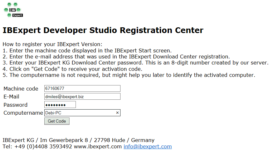Click the www.ibexpert.com text in footer

click(99, 146)
